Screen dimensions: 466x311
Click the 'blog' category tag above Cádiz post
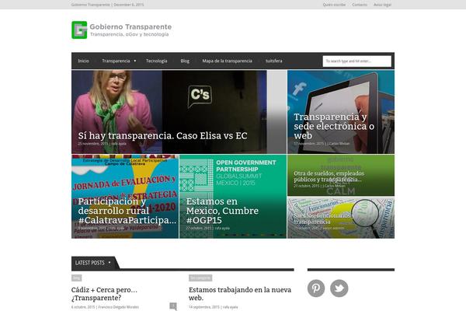coord(76,278)
